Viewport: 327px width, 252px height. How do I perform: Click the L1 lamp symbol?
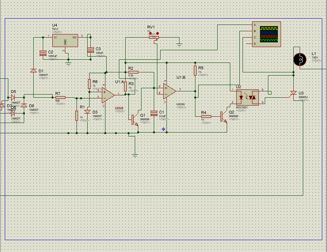click(300, 59)
